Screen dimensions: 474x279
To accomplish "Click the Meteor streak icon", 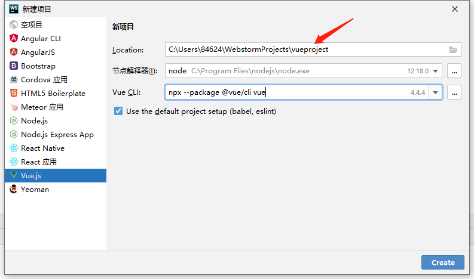I will 14,107.
